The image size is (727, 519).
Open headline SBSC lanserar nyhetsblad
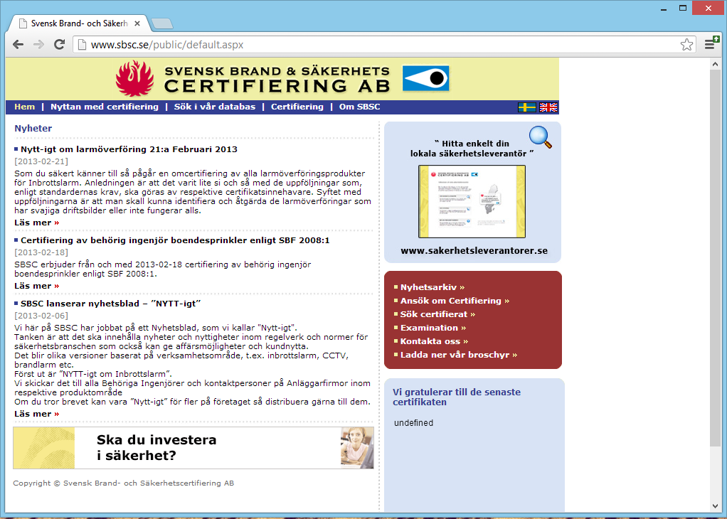[x=110, y=304]
